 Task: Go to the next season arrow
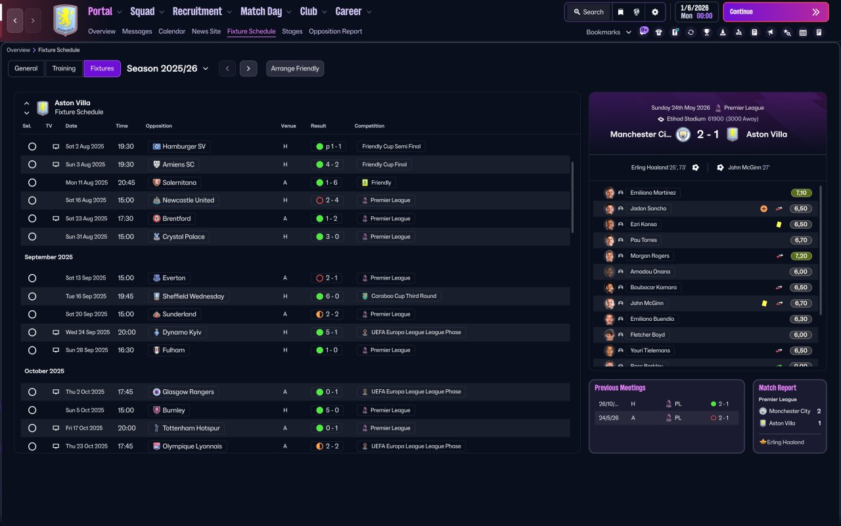click(x=248, y=68)
